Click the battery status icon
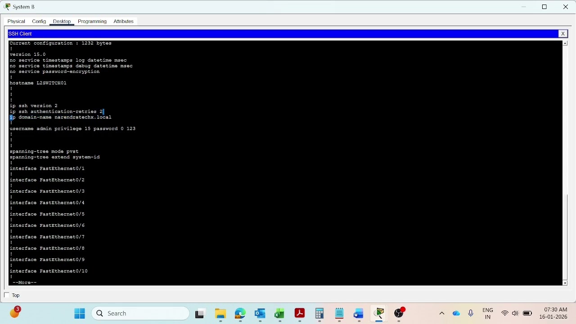This screenshot has height=324, width=576. [x=527, y=314]
